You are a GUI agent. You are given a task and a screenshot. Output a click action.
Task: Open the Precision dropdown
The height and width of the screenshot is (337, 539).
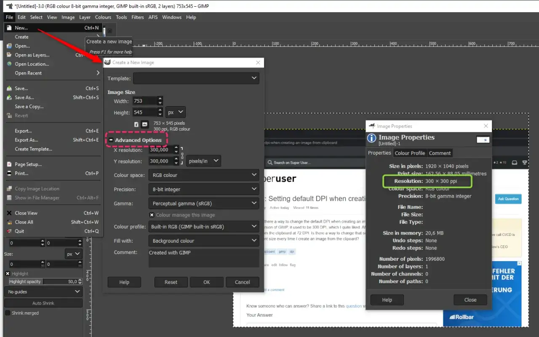pyautogui.click(x=203, y=189)
